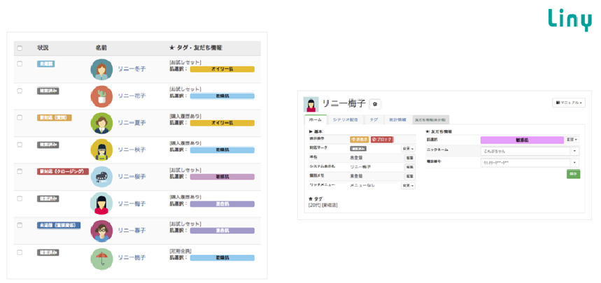The height and width of the screenshot is (283, 601).
Task: Click 編集 for the 個別メモ row
Action: click(410, 177)
